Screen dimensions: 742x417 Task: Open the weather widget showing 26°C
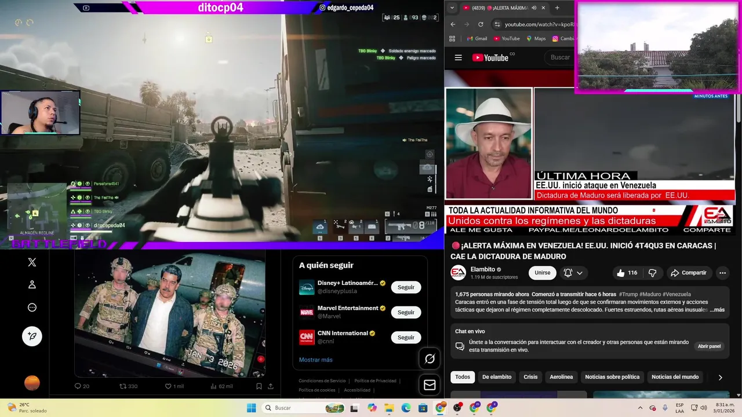(26, 408)
